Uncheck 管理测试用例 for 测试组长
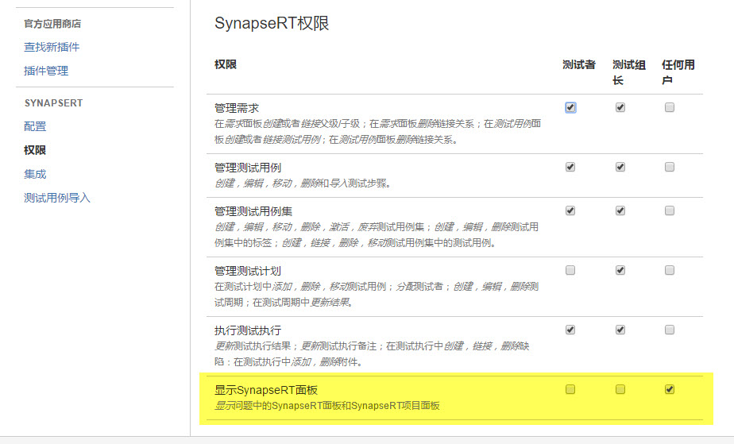 tap(620, 167)
